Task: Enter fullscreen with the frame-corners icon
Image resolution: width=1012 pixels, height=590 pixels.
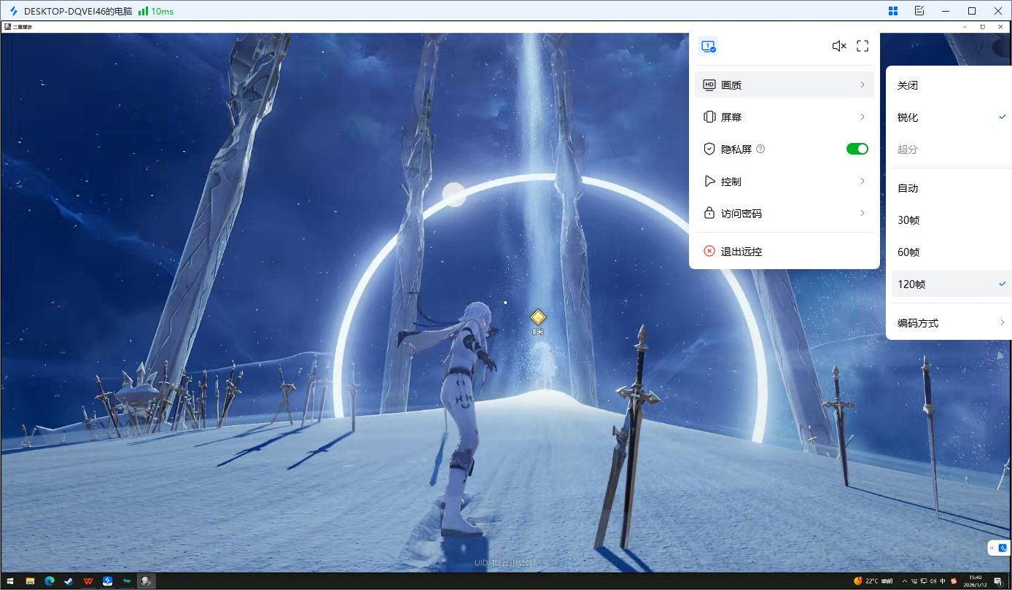Action: [863, 46]
